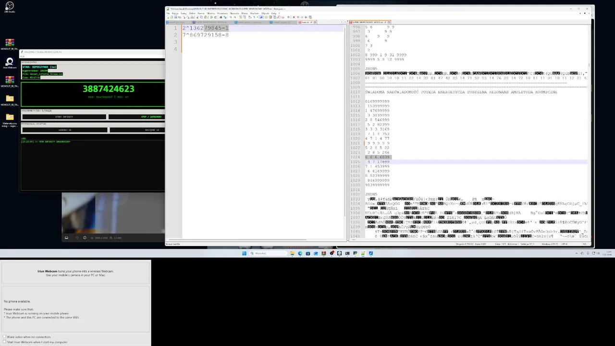
Task: Click the Redo icon in Notepad++ toolbar
Action: (x=215, y=17)
